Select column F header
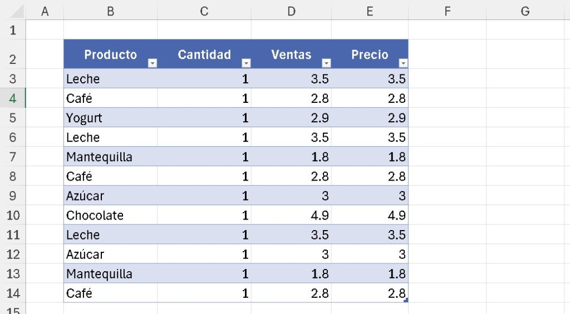Viewport: 570px width, 314px height. (447, 11)
